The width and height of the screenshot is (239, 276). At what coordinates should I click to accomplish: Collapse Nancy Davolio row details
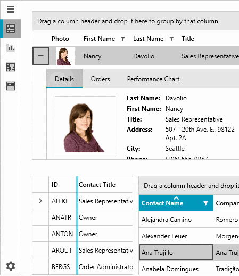[40, 56]
